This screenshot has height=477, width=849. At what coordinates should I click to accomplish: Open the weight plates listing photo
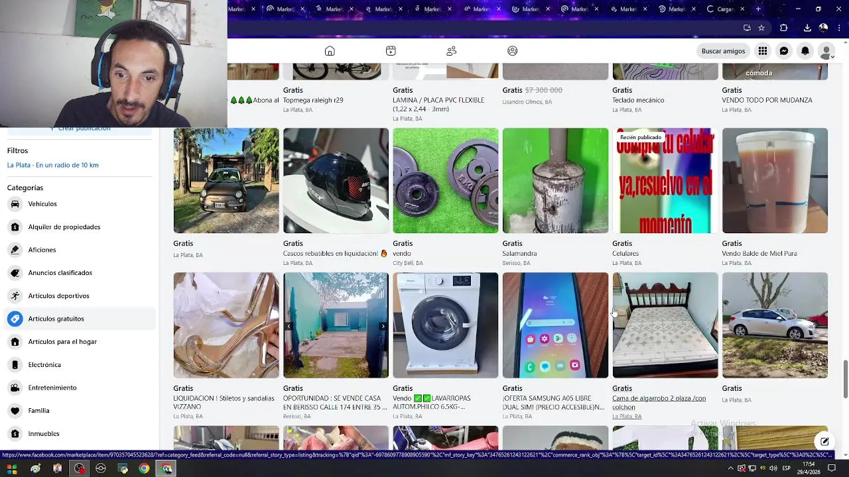click(x=446, y=181)
